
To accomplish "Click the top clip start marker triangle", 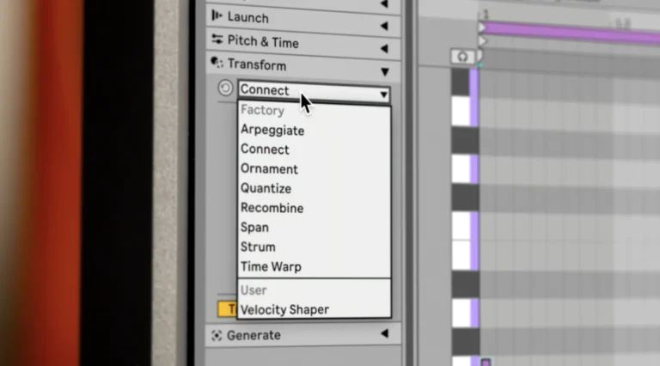I will (x=482, y=27).
